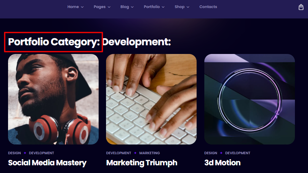Expand the Home menu chevron

point(82,7)
